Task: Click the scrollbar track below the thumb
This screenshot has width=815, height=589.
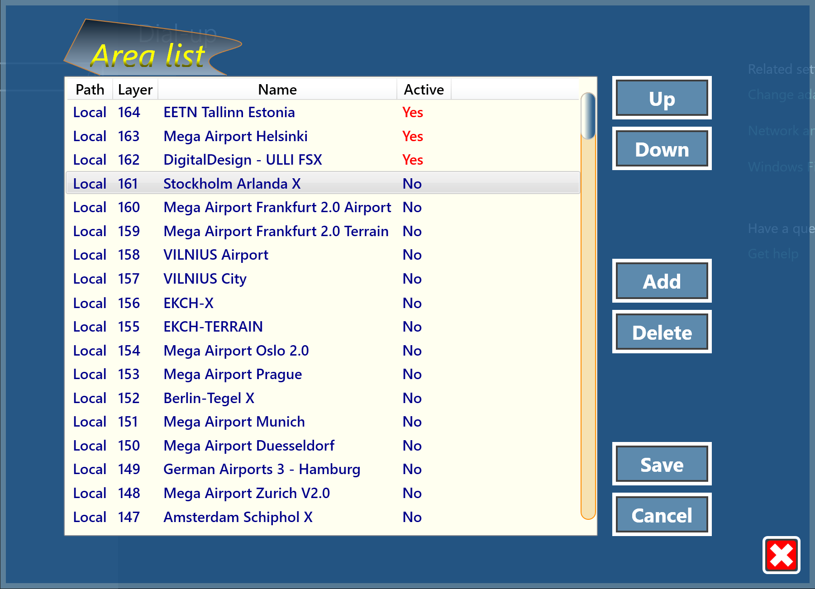Action: 588,329
